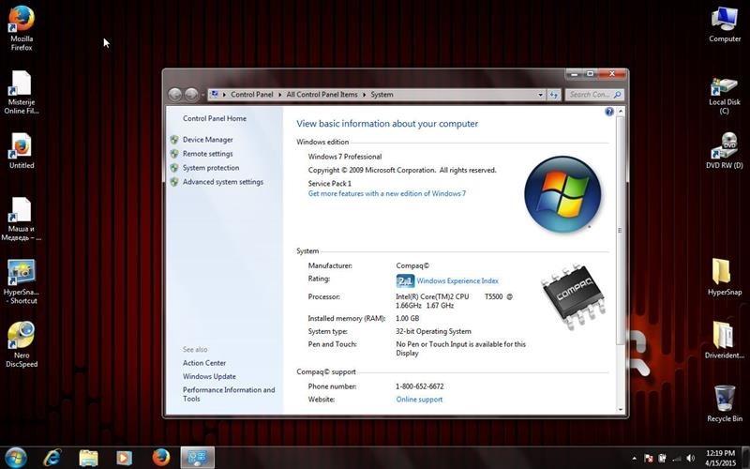Screen dimensions: 750x469
Task: Open System protection
Action: pyautogui.click(x=210, y=168)
